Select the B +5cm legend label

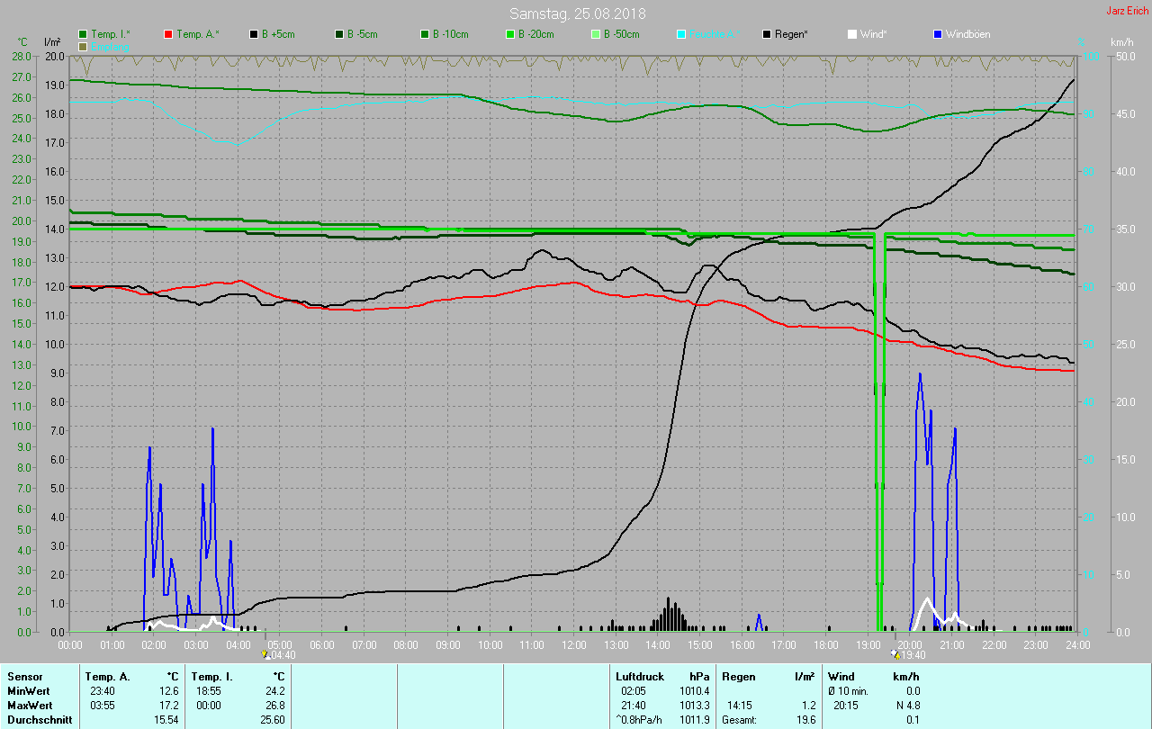pyautogui.click(x=278, y=34)
